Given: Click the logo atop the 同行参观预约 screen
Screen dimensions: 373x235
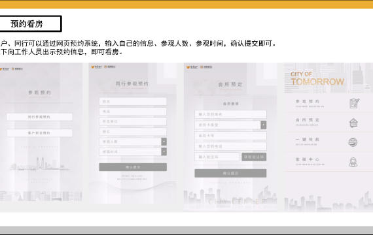Looking at the screenshot, I should point(103,67).
